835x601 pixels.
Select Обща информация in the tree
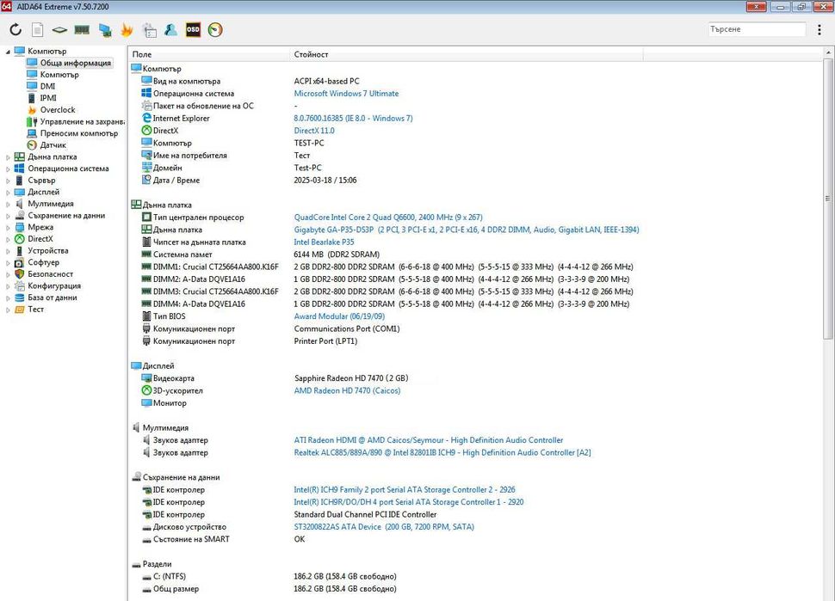pos(76,63)
